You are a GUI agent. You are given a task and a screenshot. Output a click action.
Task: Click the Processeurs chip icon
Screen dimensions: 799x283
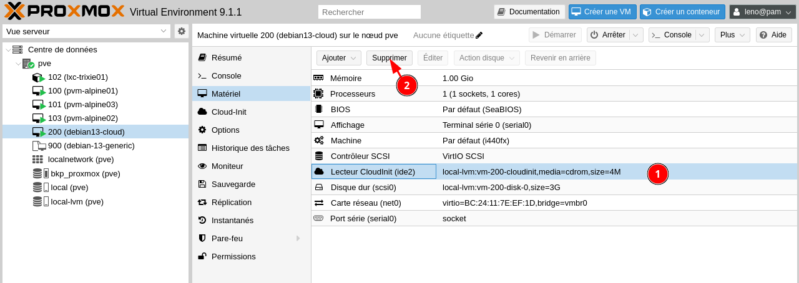click(319, 94)
